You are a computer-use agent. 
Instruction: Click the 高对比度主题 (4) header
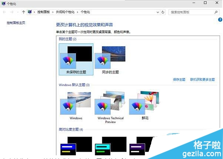coord(71,129)
